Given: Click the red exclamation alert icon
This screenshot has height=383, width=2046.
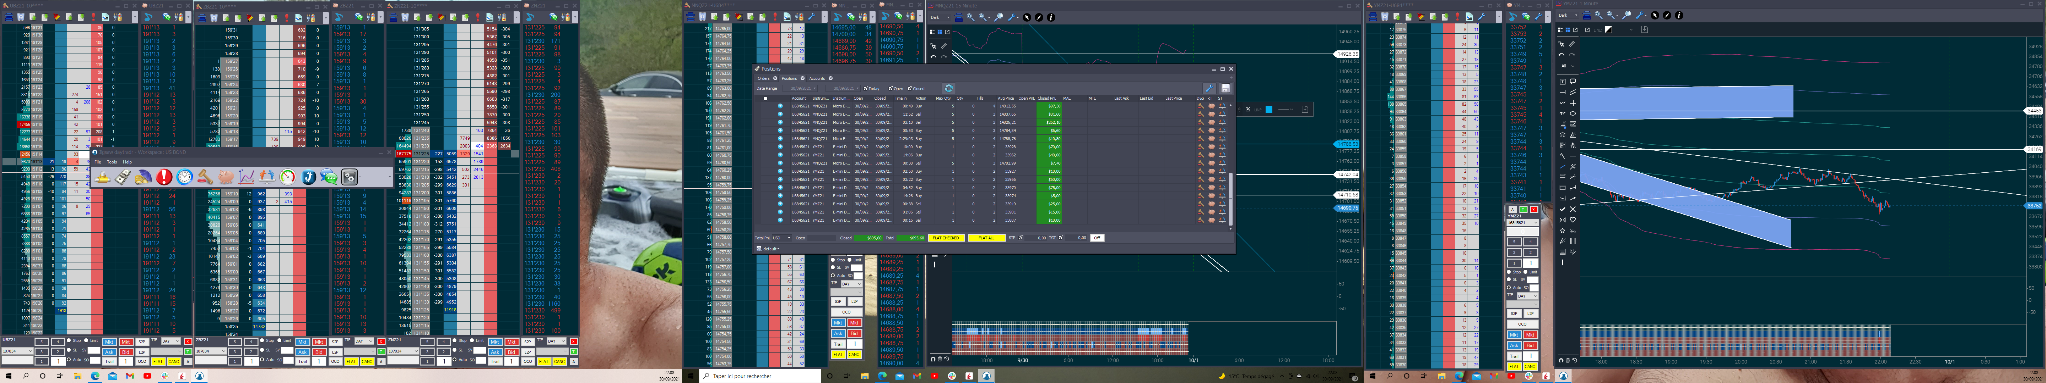Looking at the screenshot, I should pos(164,177).
